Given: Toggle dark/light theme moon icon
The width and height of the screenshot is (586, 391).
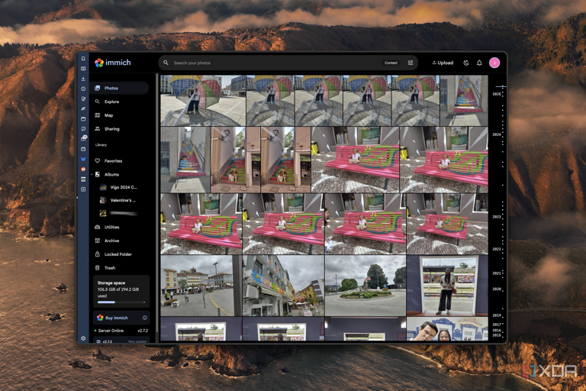Looking at the screenshot, I should coord(465,63).
